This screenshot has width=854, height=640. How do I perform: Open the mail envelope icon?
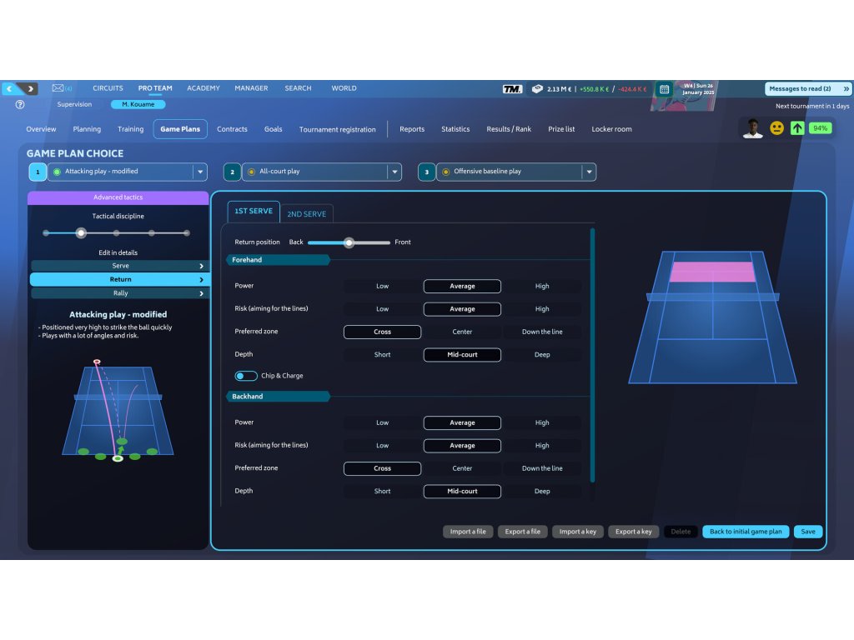[58, 87]
